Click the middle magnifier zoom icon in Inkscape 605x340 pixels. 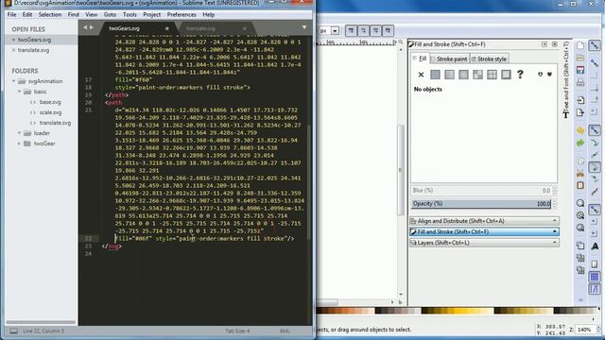pos(580,215)
